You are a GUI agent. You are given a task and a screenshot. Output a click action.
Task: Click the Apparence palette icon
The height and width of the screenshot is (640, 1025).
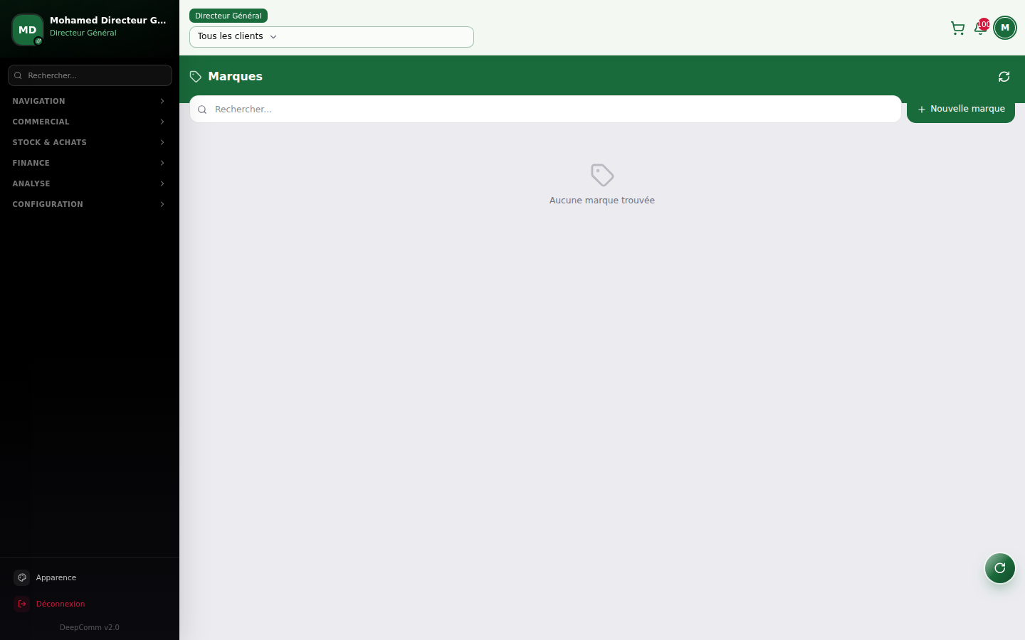pos(22,577)
